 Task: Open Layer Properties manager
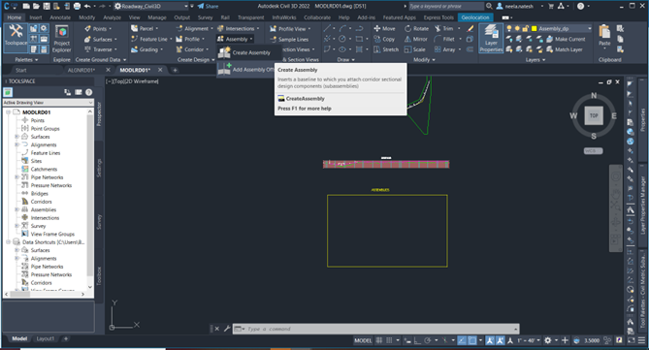coord(491,38)
